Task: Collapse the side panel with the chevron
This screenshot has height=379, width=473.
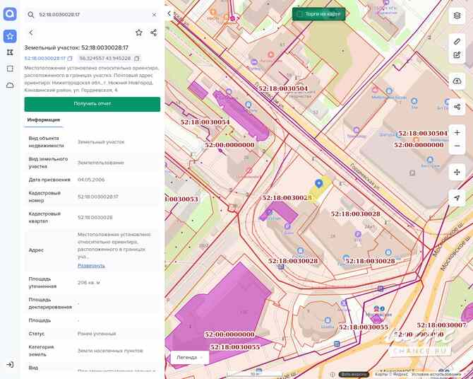Action: 169,13
